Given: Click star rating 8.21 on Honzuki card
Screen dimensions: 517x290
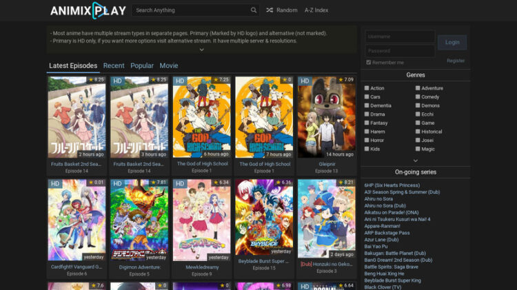Looking at the screenshot, I should click(346, 183).
